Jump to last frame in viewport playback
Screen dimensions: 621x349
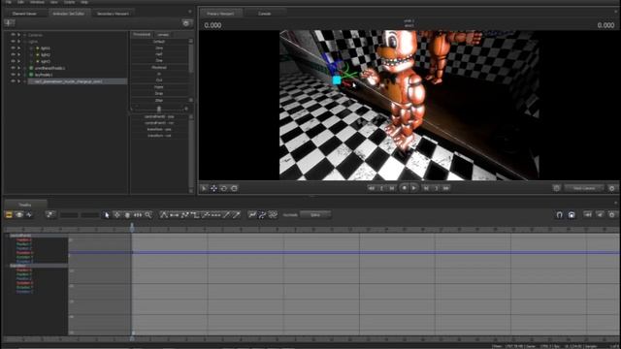click(446, 188)
